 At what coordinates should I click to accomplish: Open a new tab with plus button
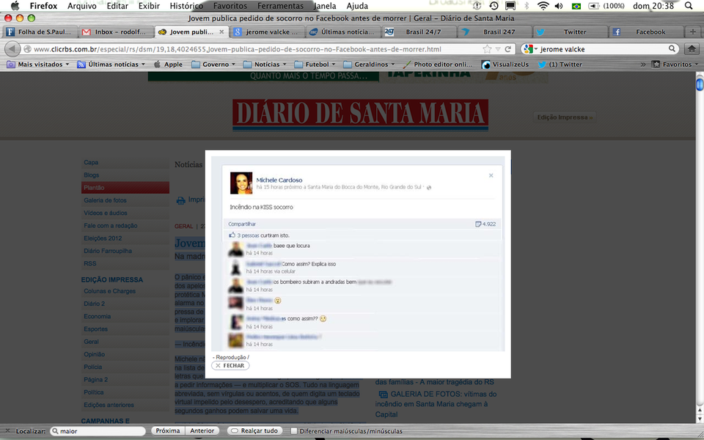click(693, 32)
